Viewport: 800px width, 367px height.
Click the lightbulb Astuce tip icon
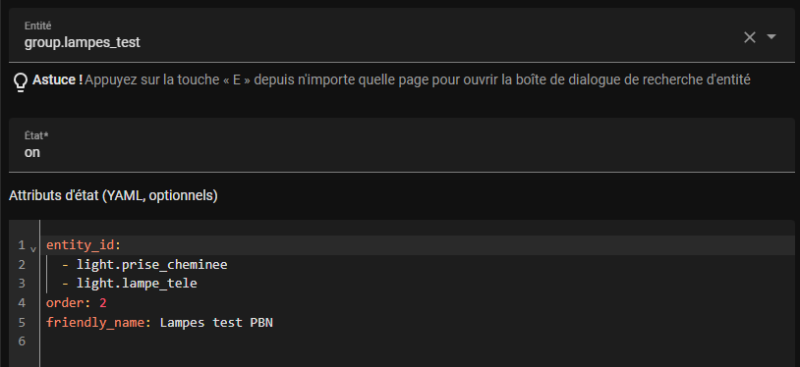click(21, 81)
